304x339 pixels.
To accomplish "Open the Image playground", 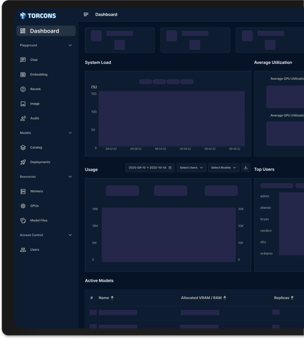I will pos(35,104).
